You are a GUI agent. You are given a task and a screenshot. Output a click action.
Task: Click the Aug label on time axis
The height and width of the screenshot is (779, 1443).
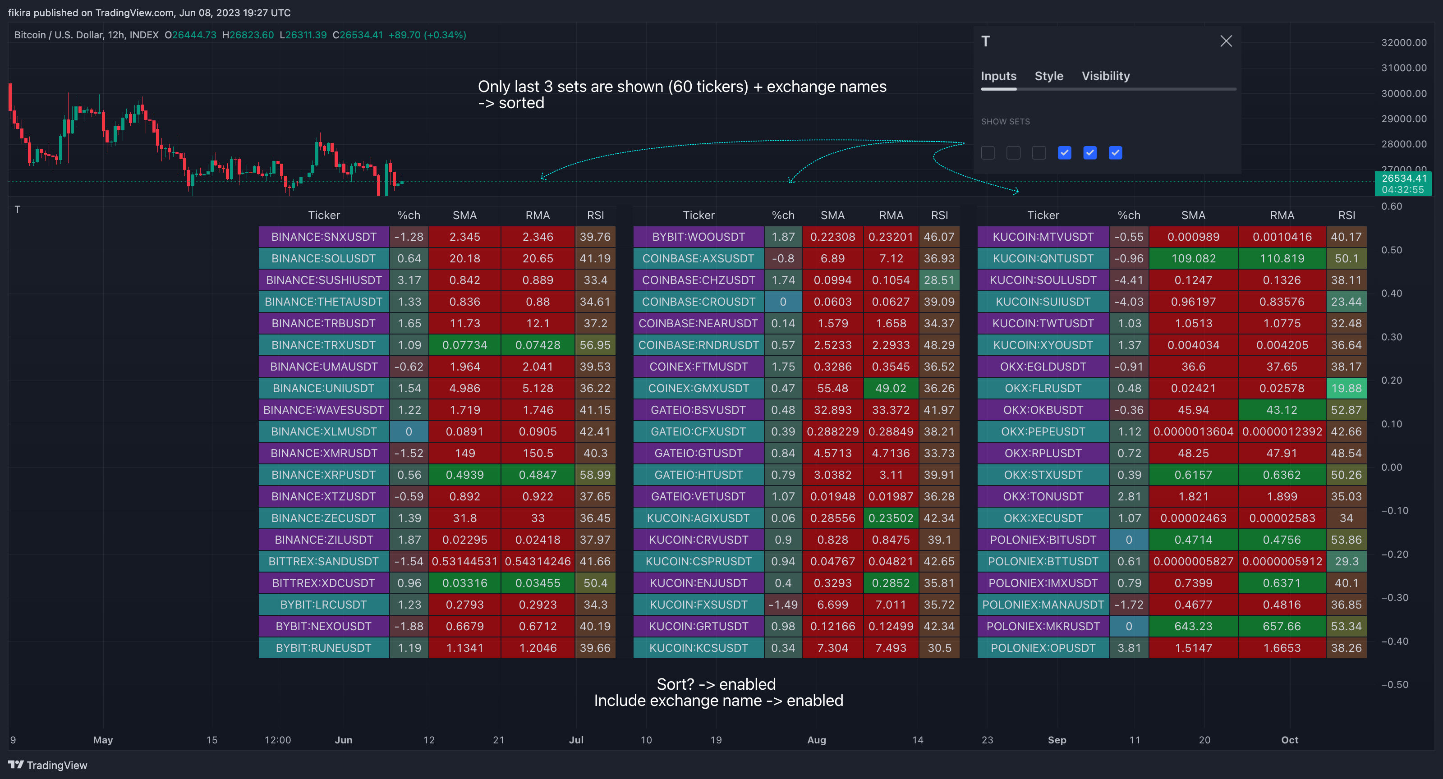click(816, 740)
